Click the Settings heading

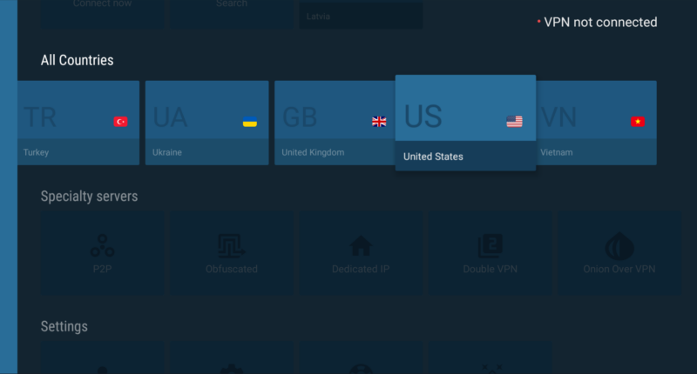click(x=64, y=326)
